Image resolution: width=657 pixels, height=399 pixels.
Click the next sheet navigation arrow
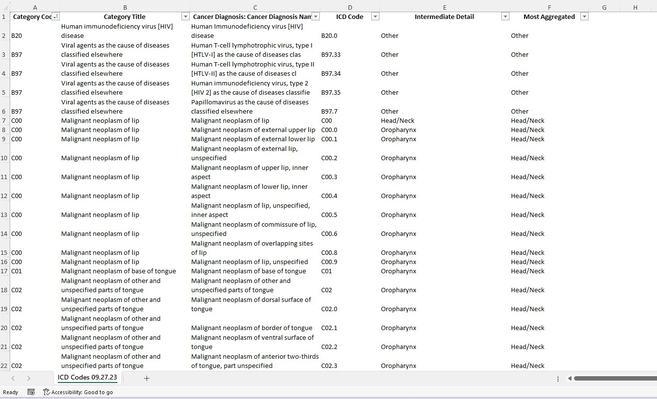[x=29, y=378]
